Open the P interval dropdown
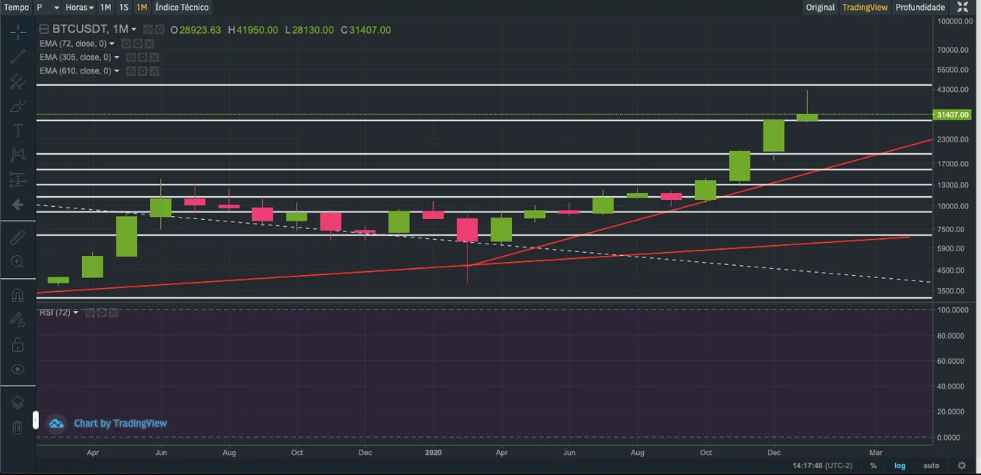Viewport: 981px width, 475px height. pos(47,7)
